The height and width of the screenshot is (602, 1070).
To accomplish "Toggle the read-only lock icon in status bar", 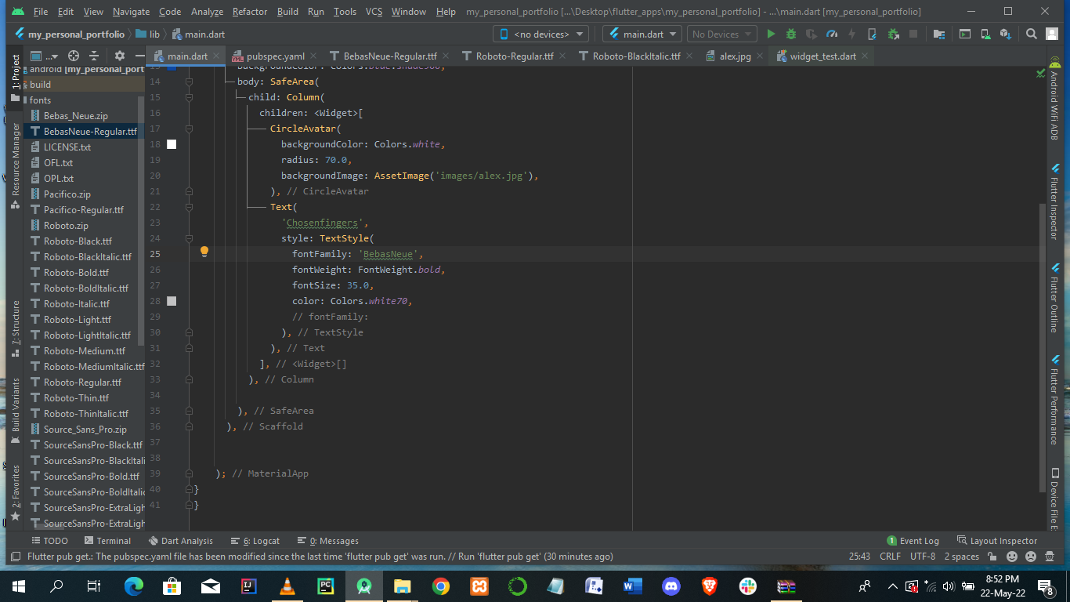I will (x=992, y=557).
